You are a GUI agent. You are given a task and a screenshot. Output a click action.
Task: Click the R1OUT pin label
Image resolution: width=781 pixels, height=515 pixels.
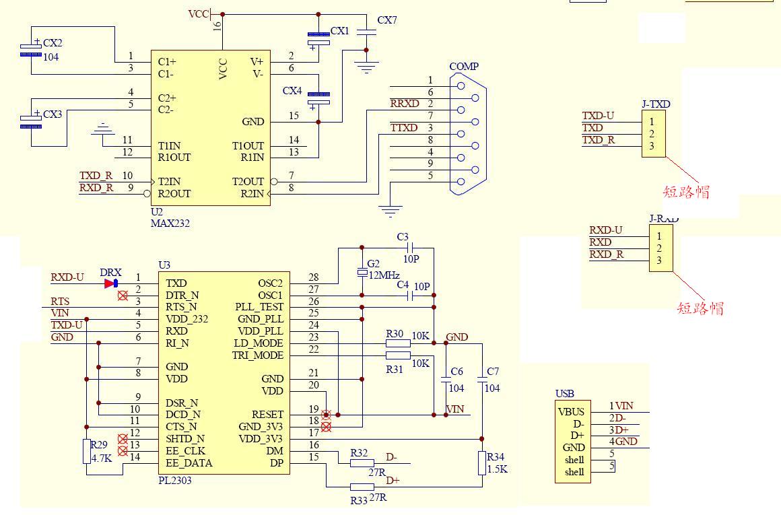click(x=174, y=158)
